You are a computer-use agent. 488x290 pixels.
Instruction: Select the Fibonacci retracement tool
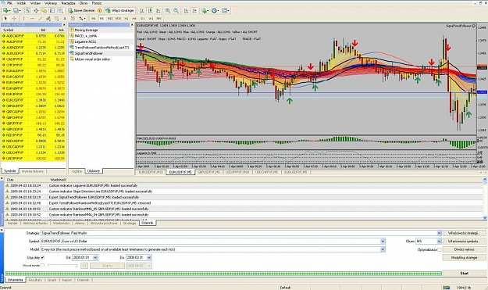click(x=56, y=19)
